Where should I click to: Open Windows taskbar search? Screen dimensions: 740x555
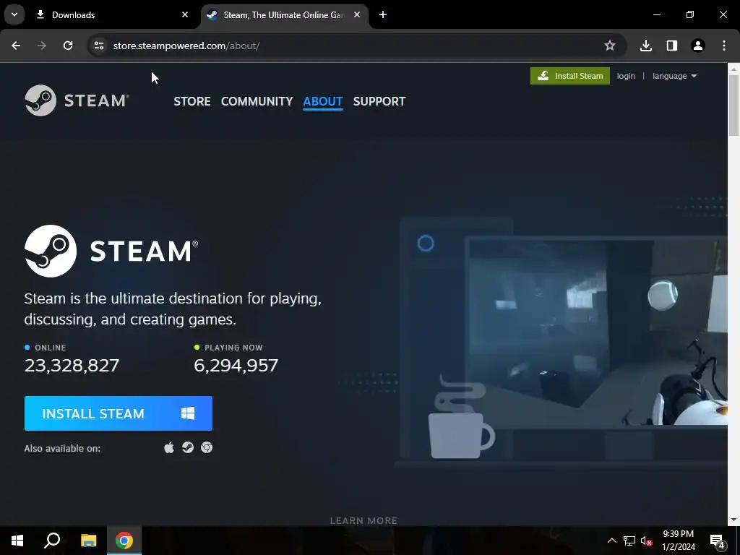point(52,541)
